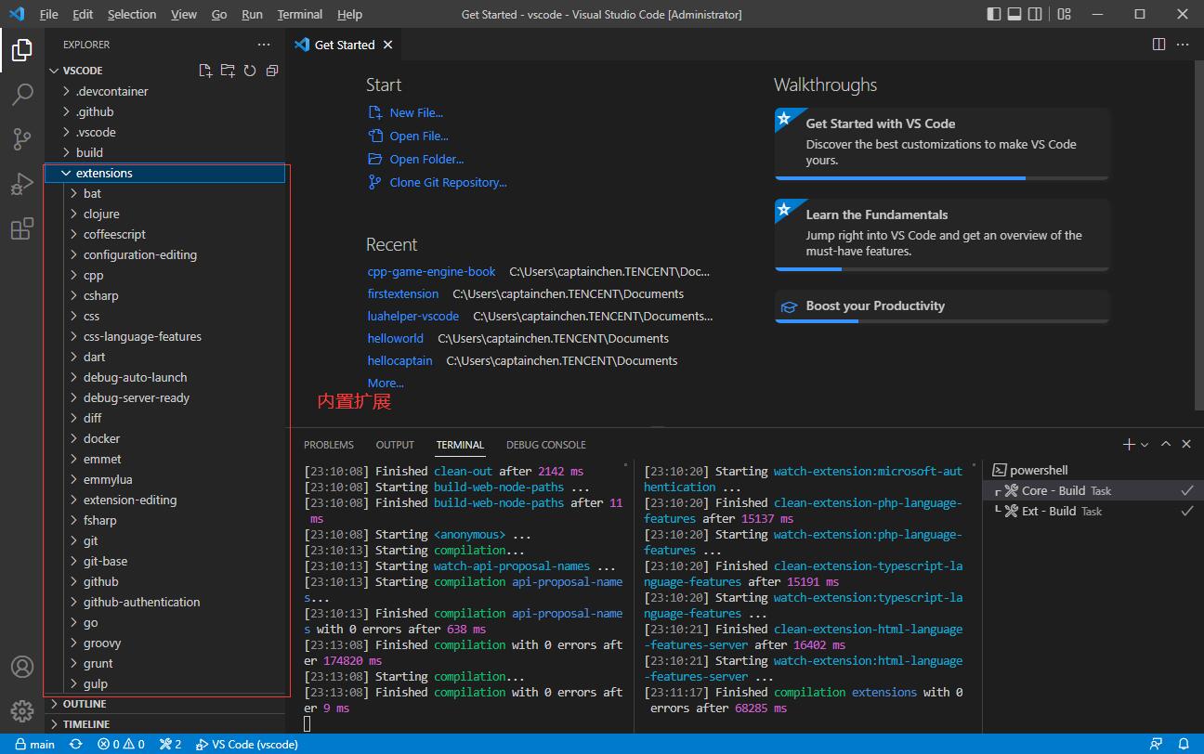Select the powershell terminal entry
Screen dimensions: 1204x754
pyautogui.click(x=1093, y=470)
